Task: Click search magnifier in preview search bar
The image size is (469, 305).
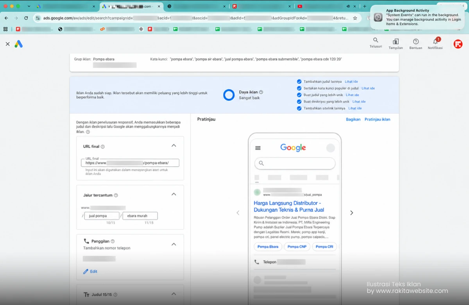Action: click(x=261, y=163)
